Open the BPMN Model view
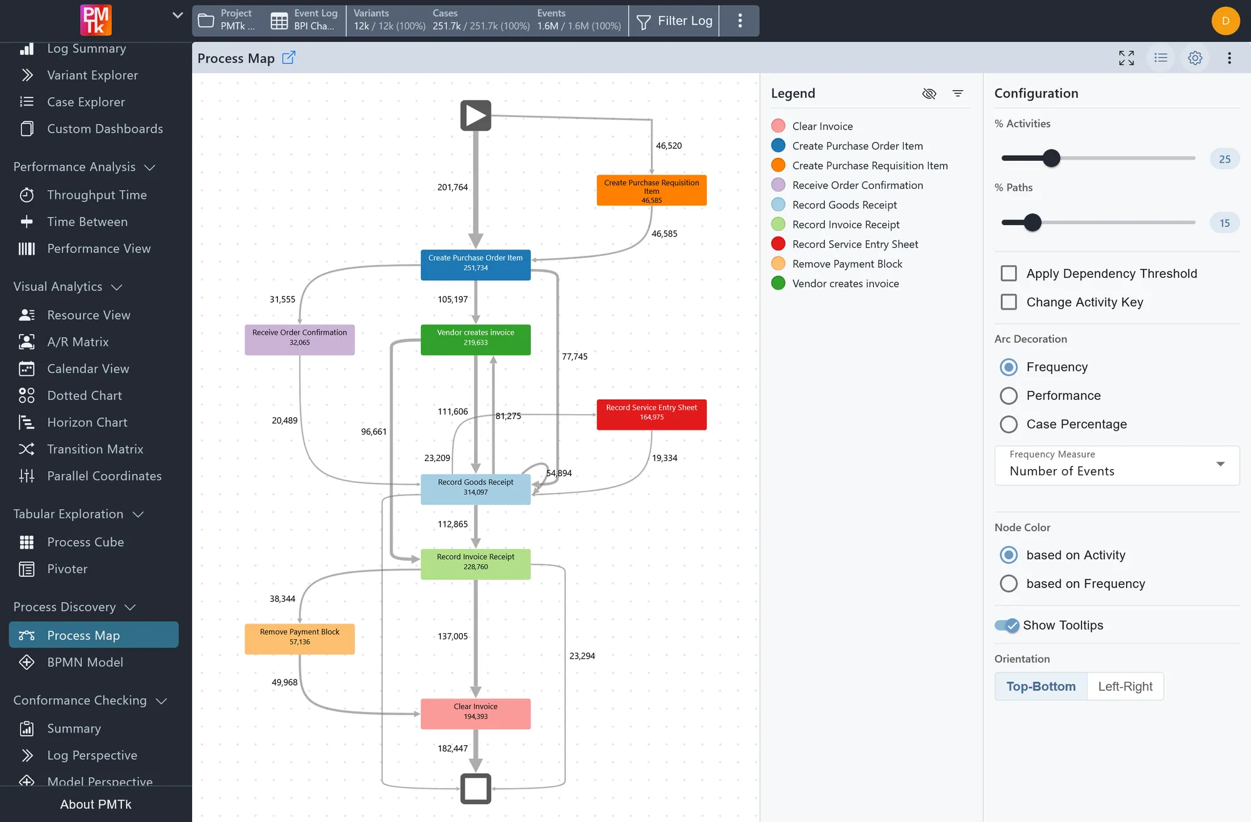This screenshot has width=1251, height=822. [85, 662]
